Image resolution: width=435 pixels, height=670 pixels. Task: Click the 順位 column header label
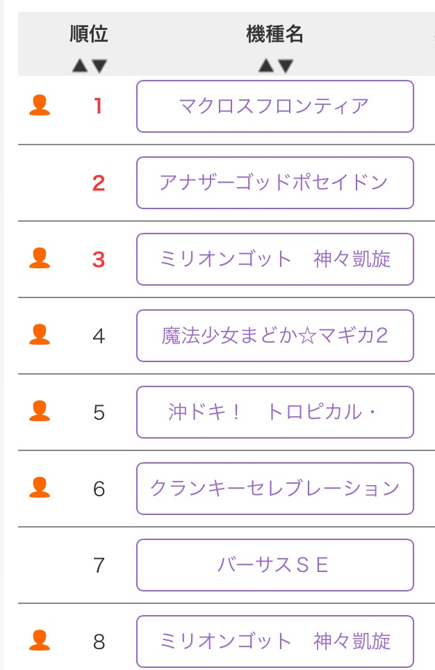89,33
